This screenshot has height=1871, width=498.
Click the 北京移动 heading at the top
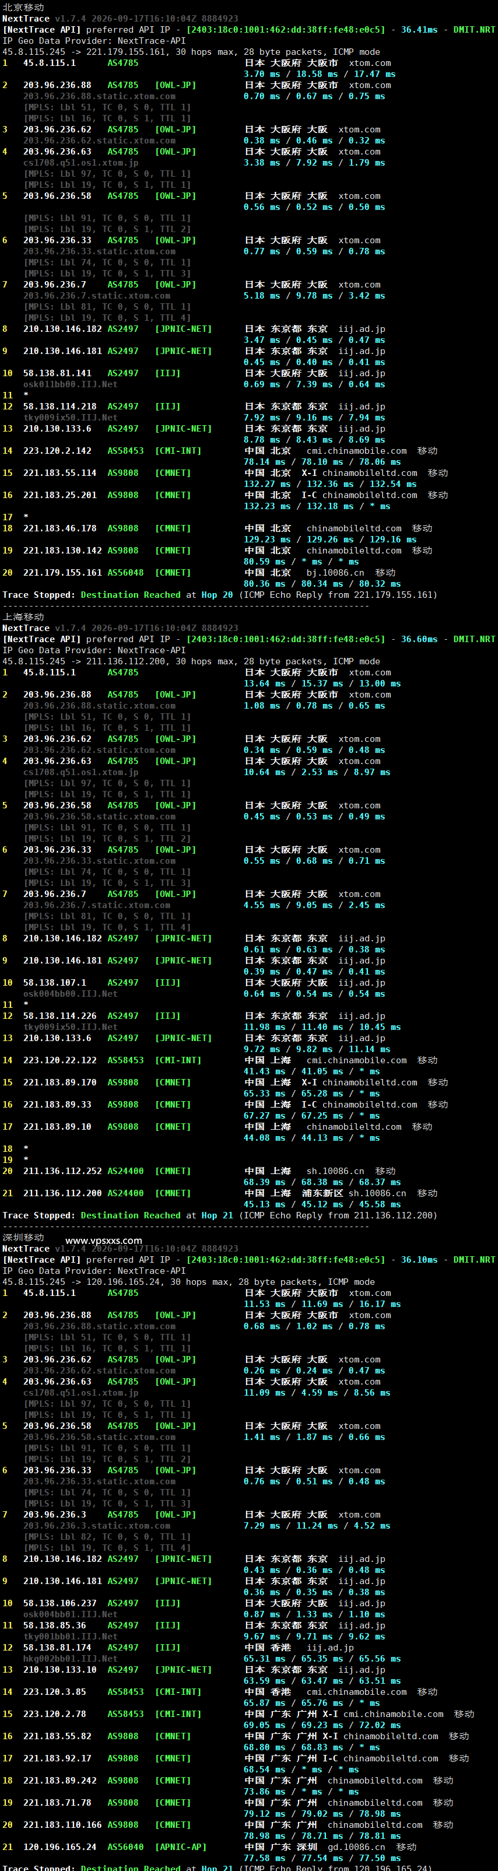(x=23, y=7)
